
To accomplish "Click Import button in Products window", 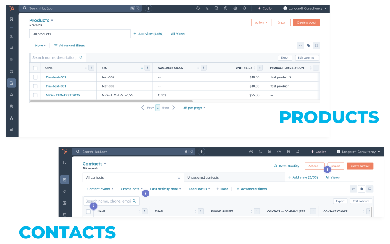I will pyautogui.click(x=282, y=22).
